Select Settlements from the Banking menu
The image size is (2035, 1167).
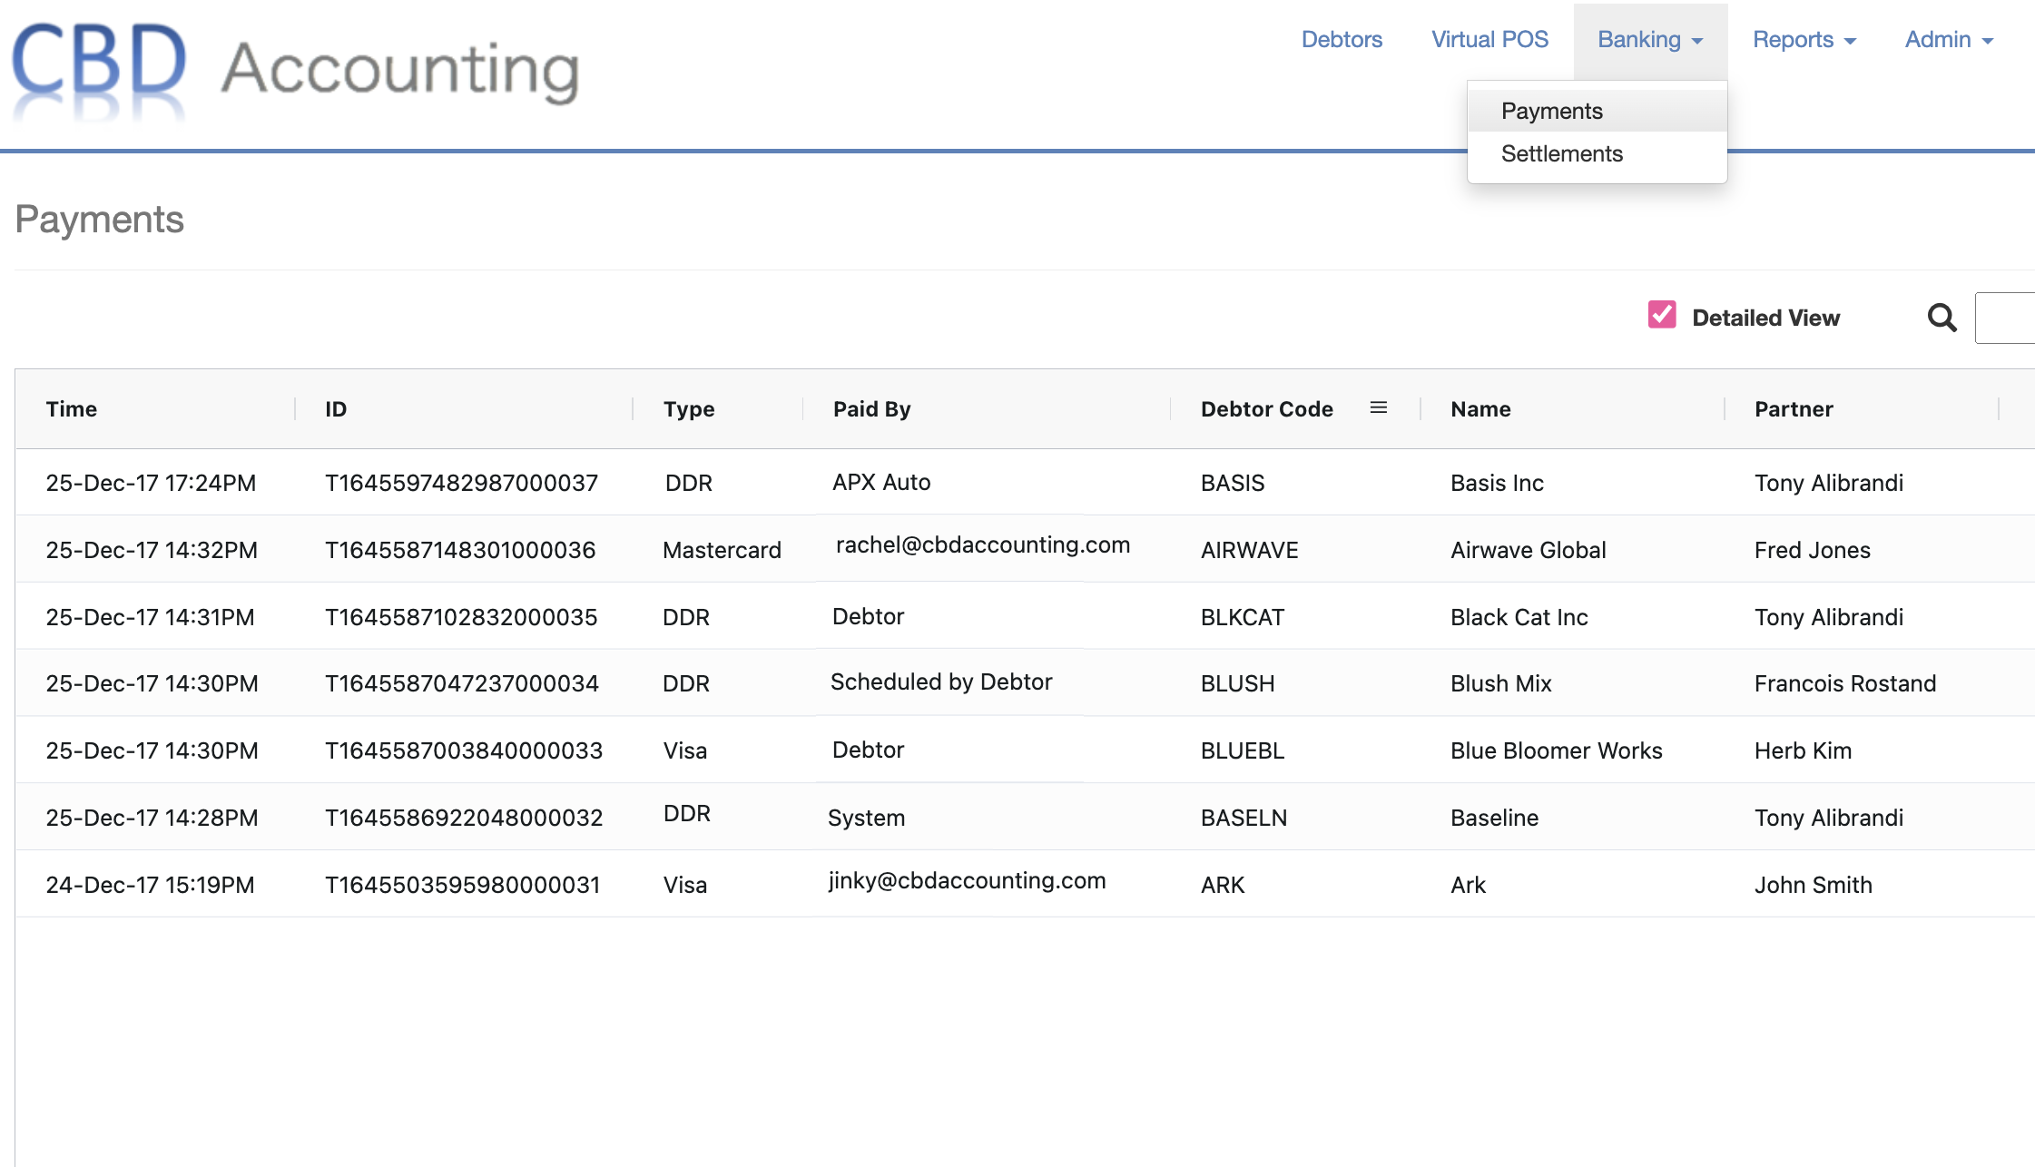point(1561,153)
